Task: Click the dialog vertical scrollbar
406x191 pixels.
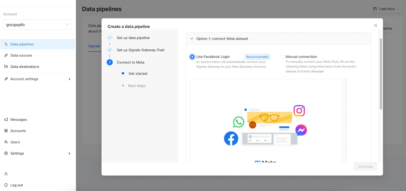Action: [381, 74]
